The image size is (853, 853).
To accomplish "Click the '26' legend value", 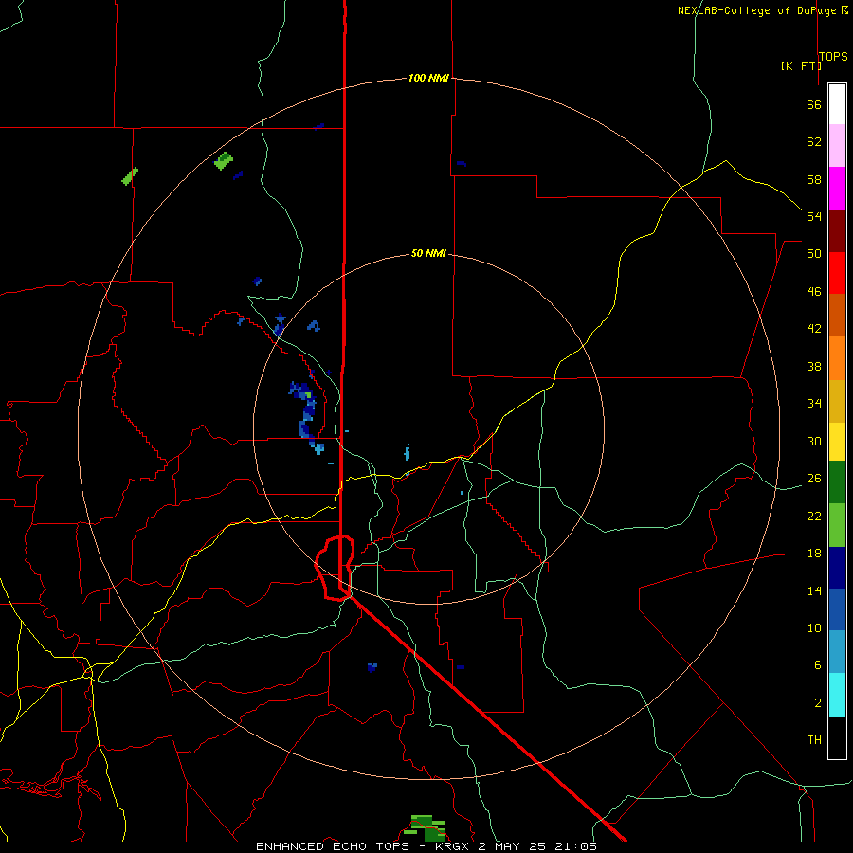I will pyautogui.click(x=814, y=479).
